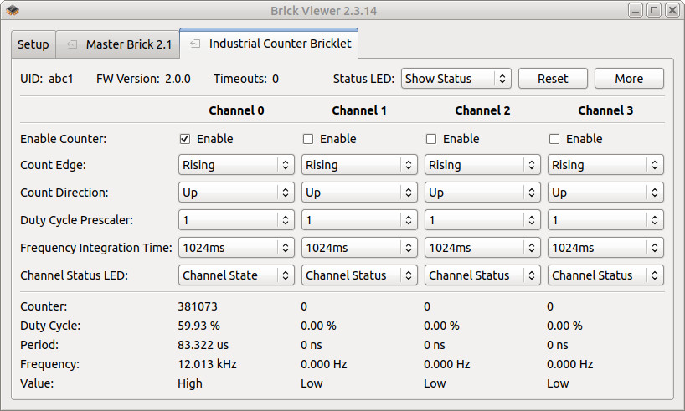Expand Channel 1 Count Direction dropdown
This screenshot has width=685, height=411.
click(x=359, y=193)
